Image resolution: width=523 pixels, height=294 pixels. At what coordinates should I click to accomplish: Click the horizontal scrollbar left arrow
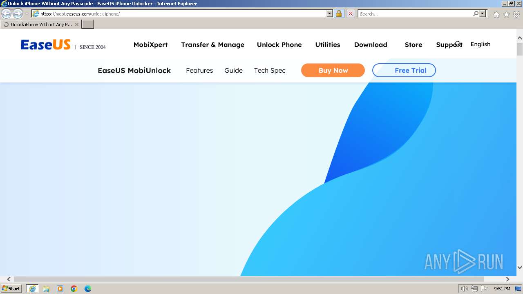tap(9, 279)
